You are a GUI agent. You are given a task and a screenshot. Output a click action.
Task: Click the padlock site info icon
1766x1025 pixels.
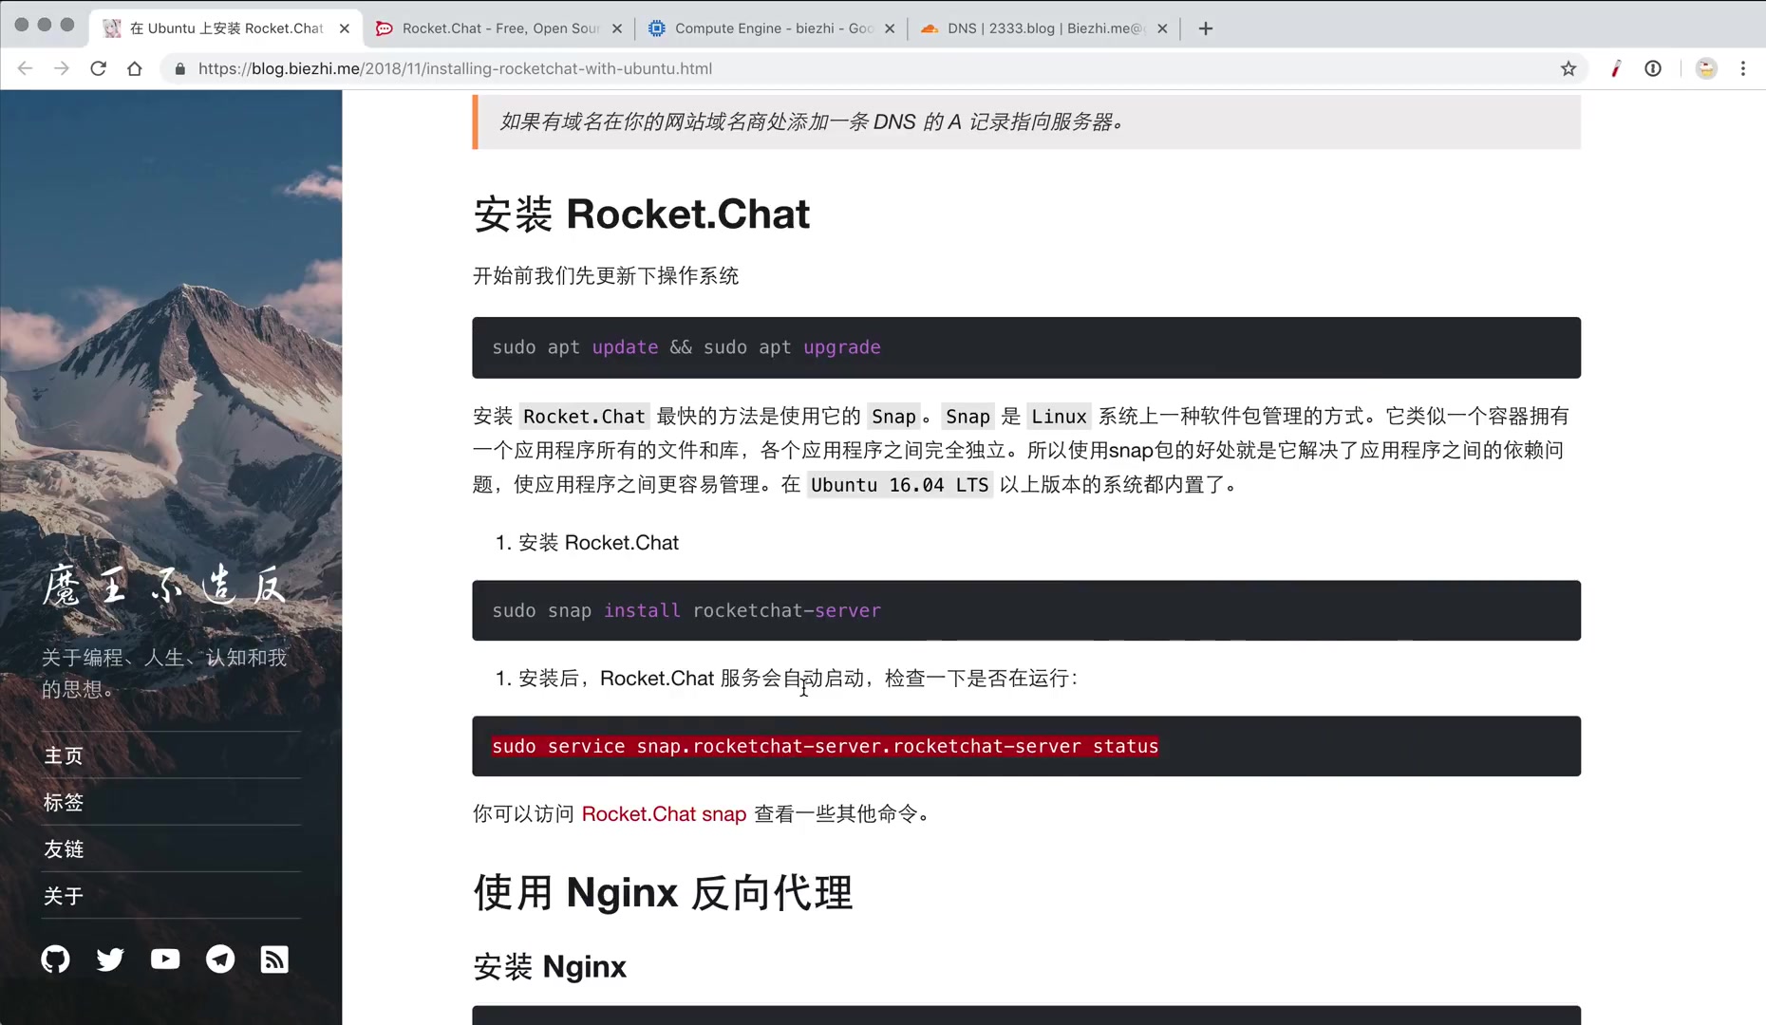[x=180, y=68]
